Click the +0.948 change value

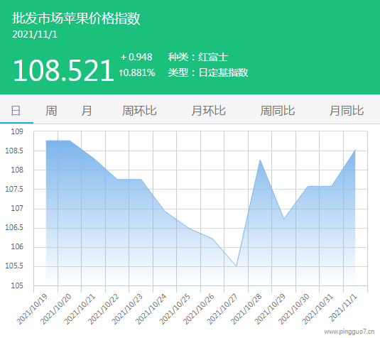click(x=136, y=57)
